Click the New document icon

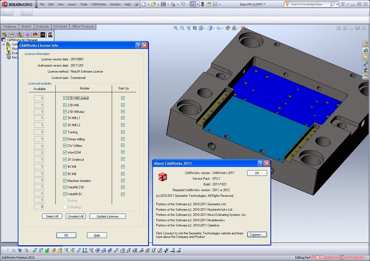coord(144,4)
